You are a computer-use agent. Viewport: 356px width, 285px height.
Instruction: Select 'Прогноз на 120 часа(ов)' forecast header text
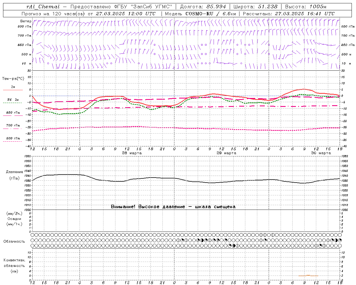[x=54, y=14]
